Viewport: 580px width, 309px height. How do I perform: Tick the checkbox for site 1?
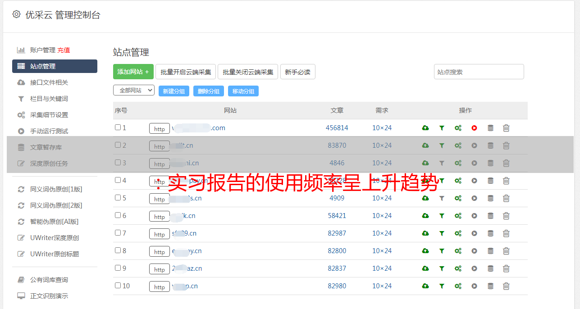(118, 127)
